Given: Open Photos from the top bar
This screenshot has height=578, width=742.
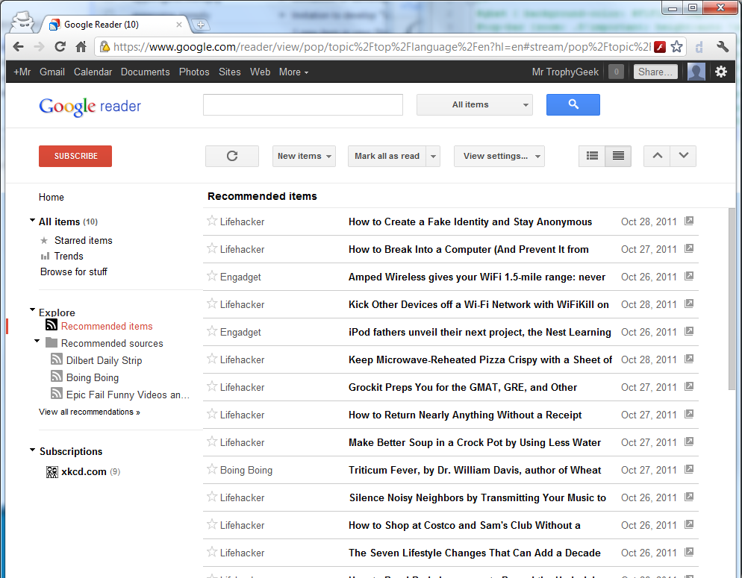Looking at the screenshot, I should 194,72.
